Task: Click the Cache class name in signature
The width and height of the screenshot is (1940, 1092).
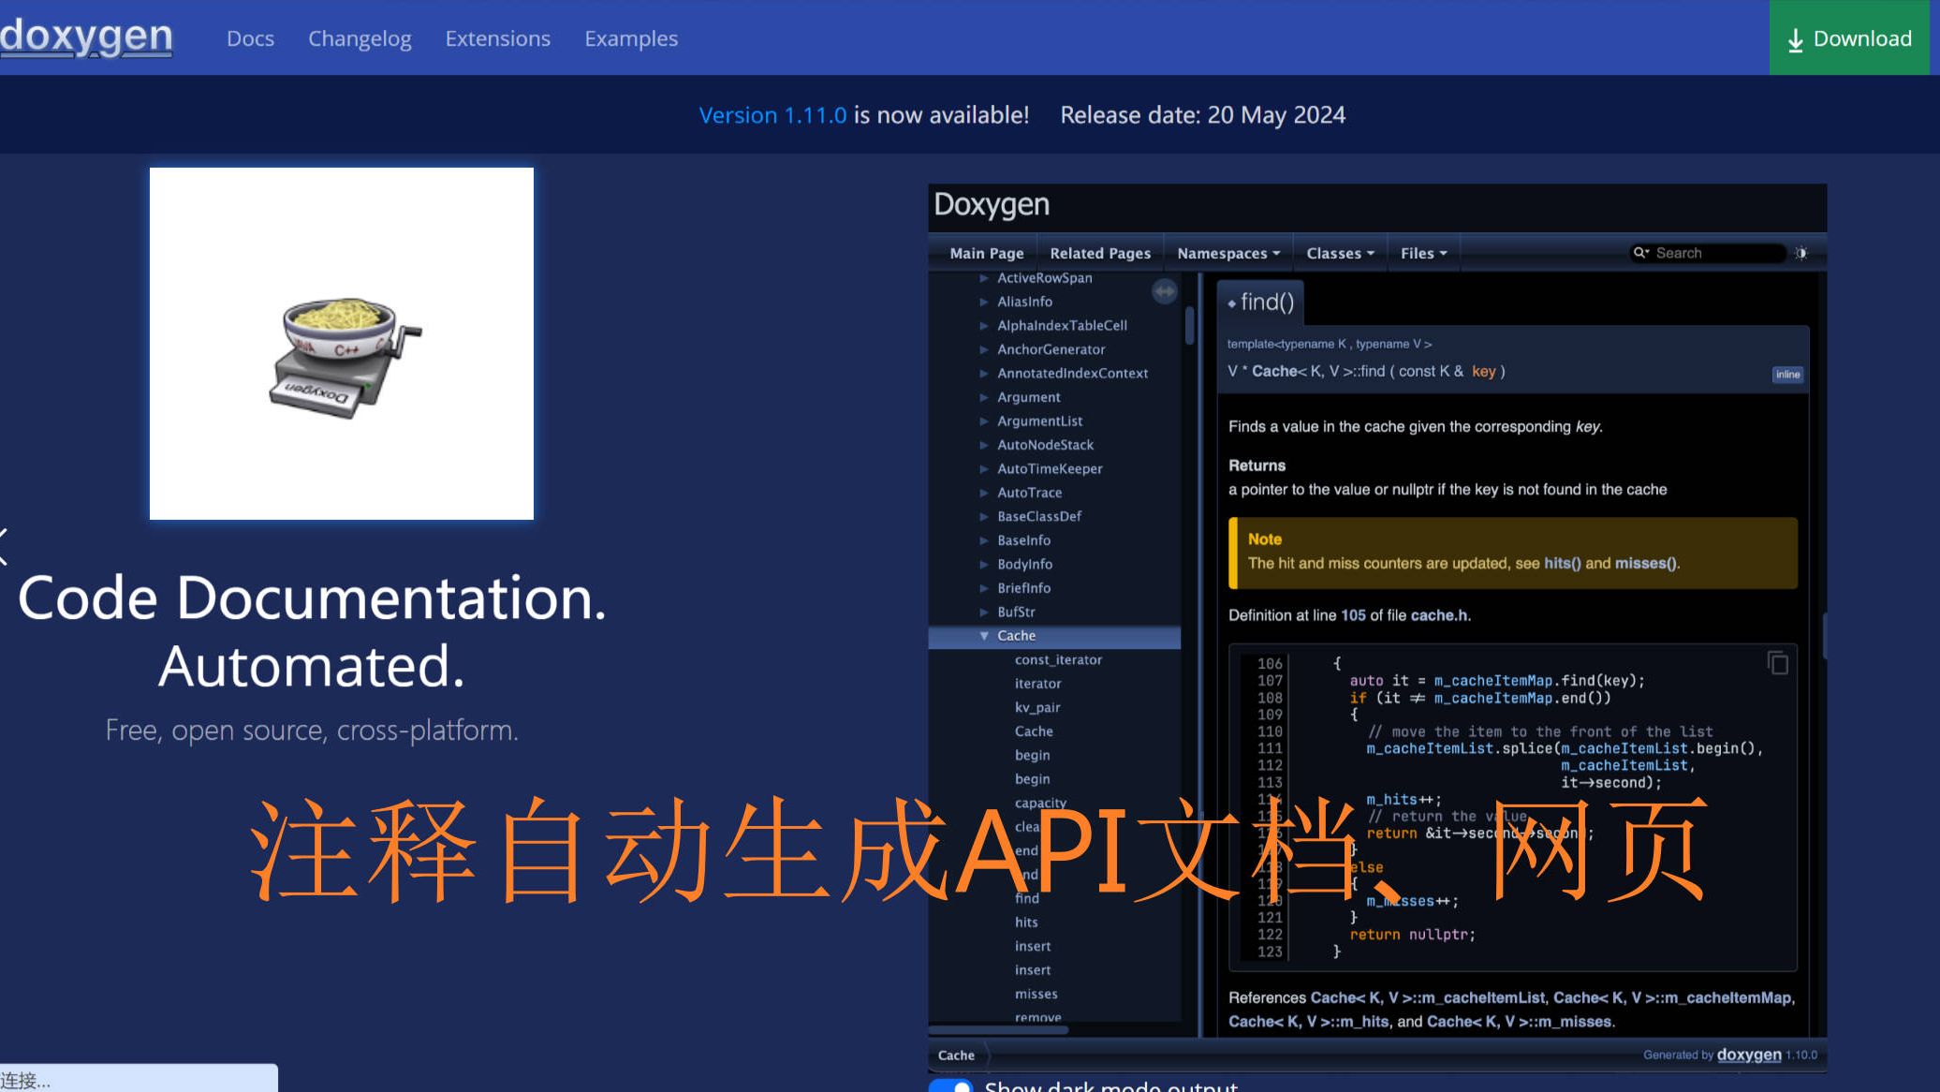Action: tap(1274, 371)
